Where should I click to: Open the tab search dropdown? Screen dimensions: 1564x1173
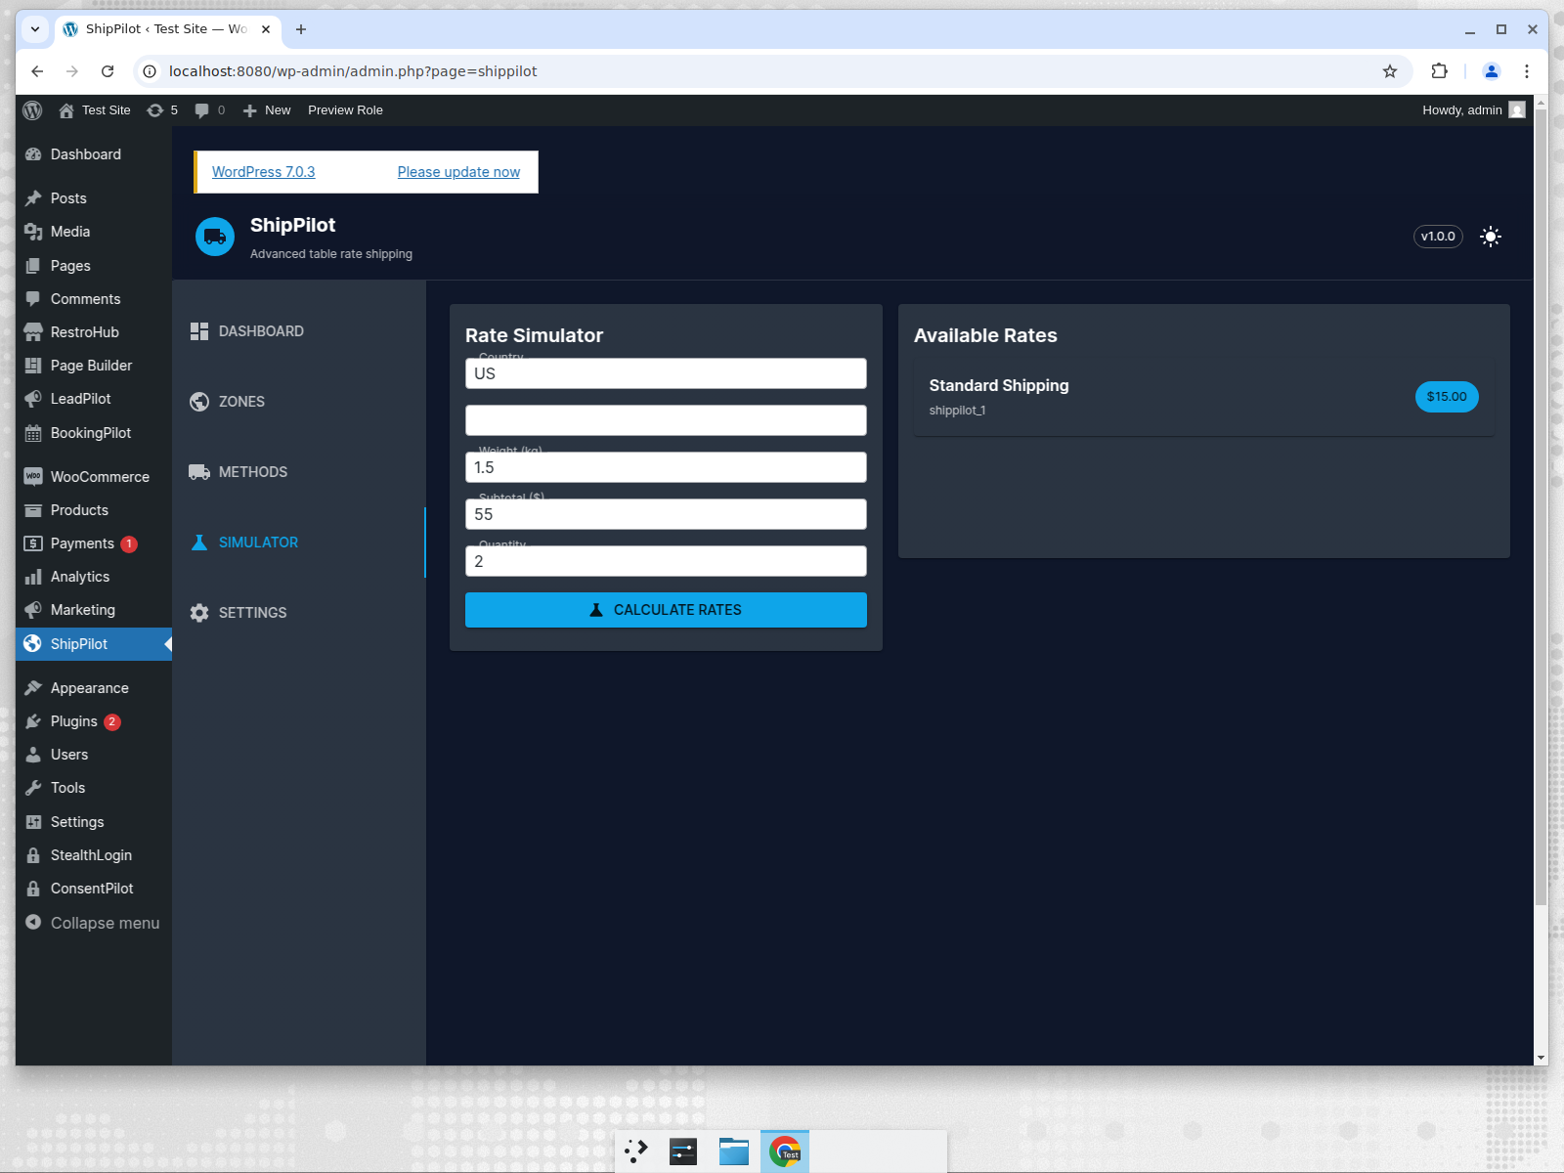click(35, 29)
